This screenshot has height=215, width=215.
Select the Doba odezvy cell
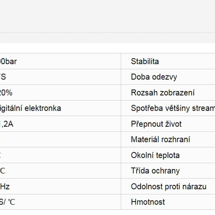[154, 77]
